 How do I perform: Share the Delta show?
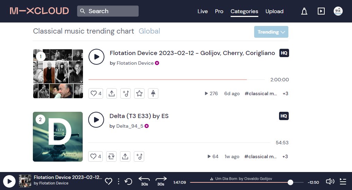[x=125, y=156]
